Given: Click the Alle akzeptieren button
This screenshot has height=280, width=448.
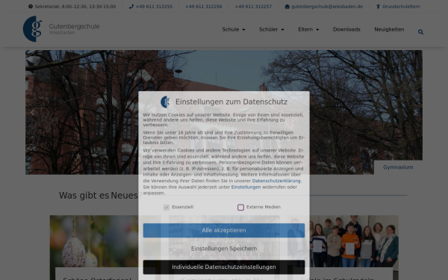Looking at the screenshot, I should [224, 230].
